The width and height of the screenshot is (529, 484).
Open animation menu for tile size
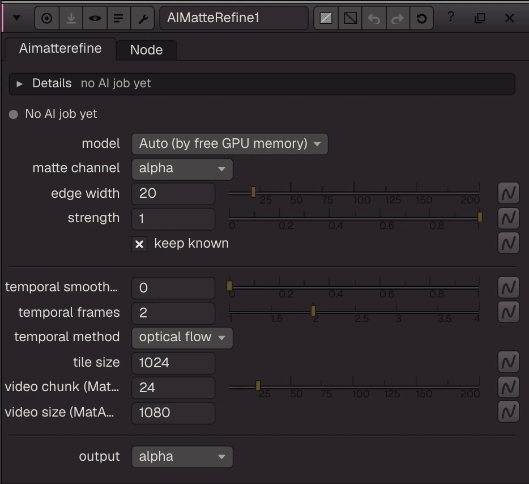coord(509,362)
